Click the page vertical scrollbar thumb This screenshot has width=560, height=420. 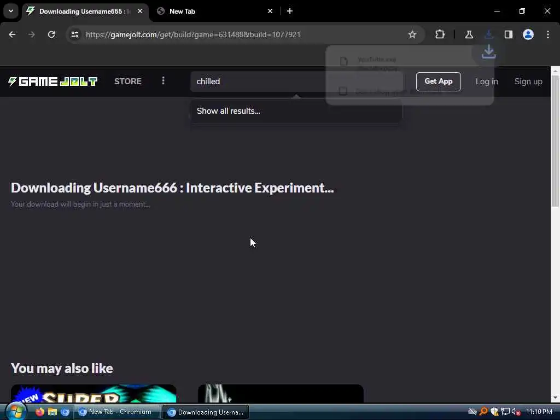pyautogui.click(x=555, y=141)
